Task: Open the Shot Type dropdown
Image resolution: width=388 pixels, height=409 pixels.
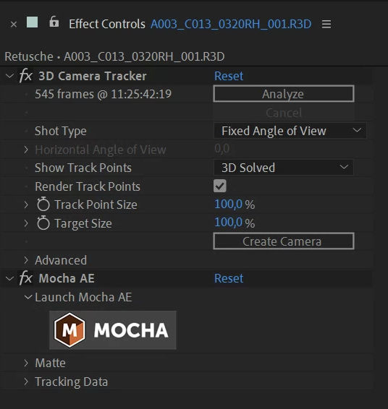Action: point(290,131)
